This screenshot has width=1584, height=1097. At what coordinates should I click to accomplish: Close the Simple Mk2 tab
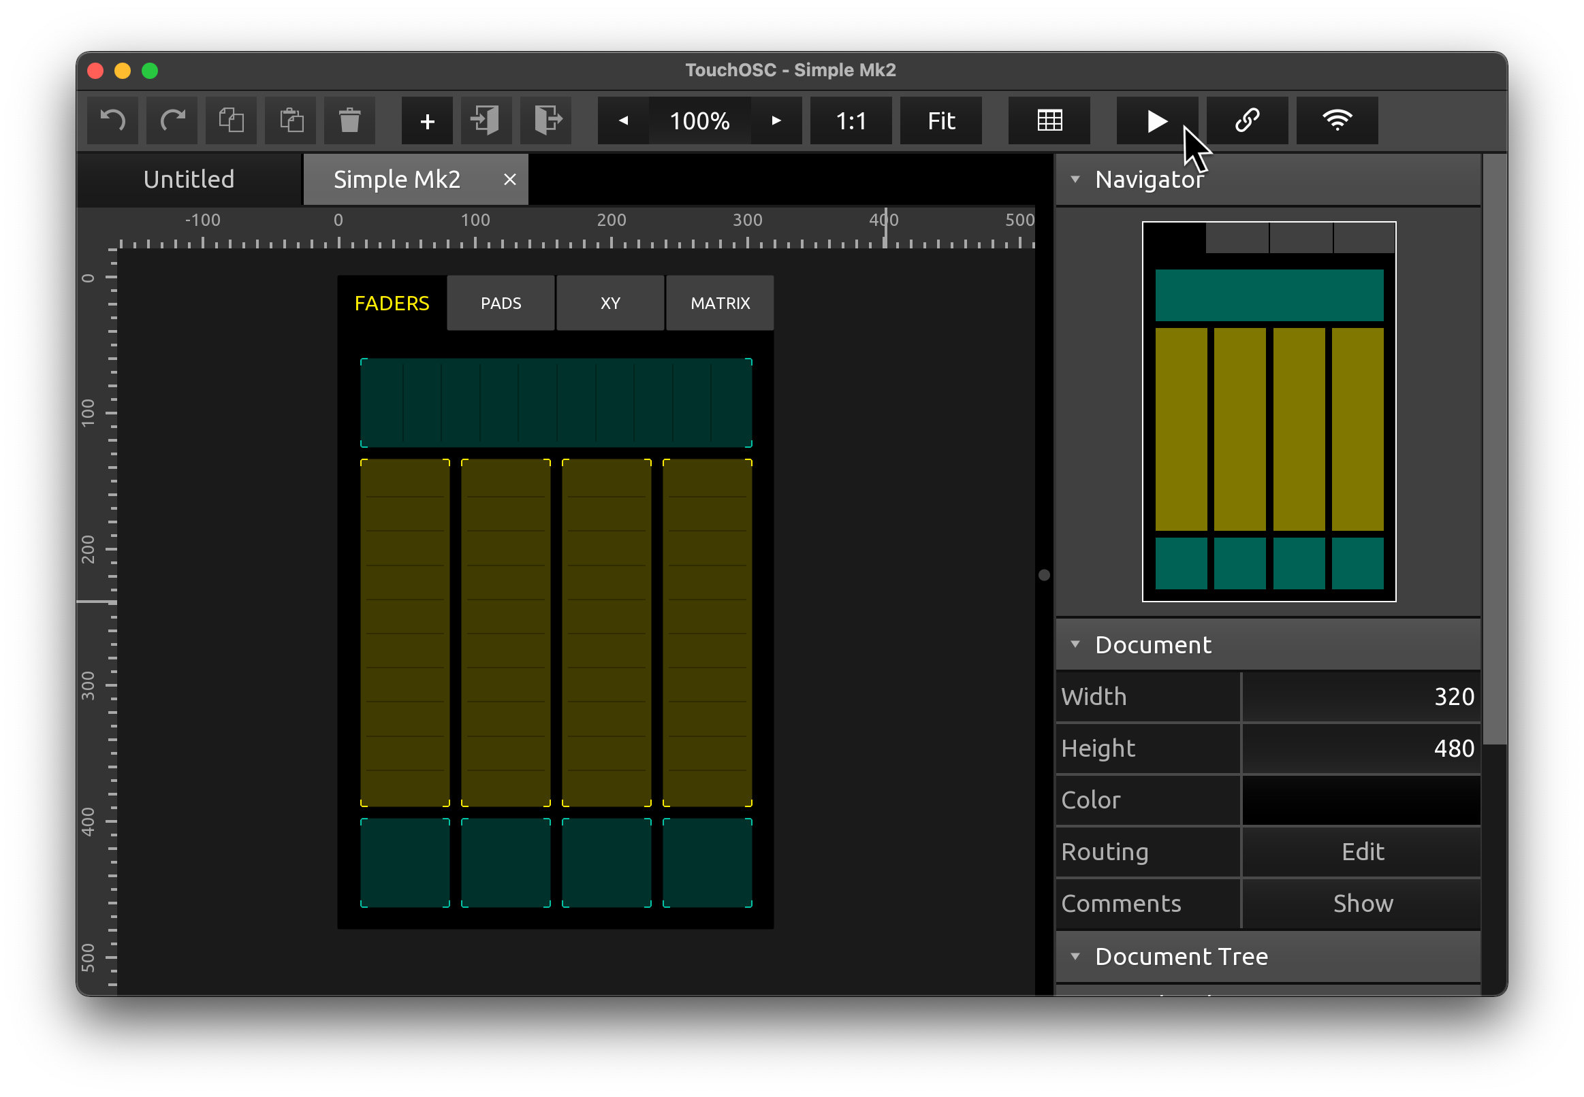click(x=509, y=180)
